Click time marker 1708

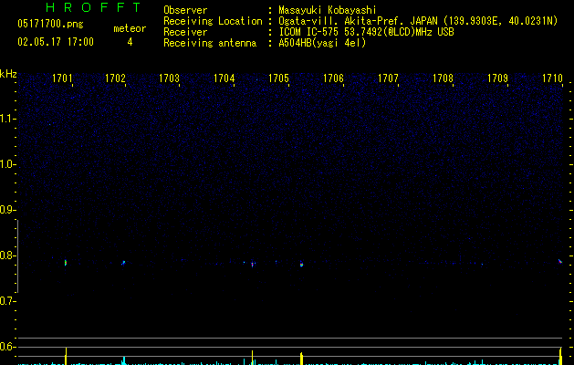[443, 78]
